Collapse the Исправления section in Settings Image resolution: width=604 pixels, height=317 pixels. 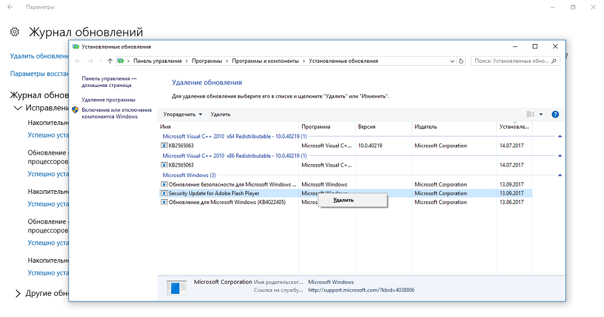[x=18, y=108]
